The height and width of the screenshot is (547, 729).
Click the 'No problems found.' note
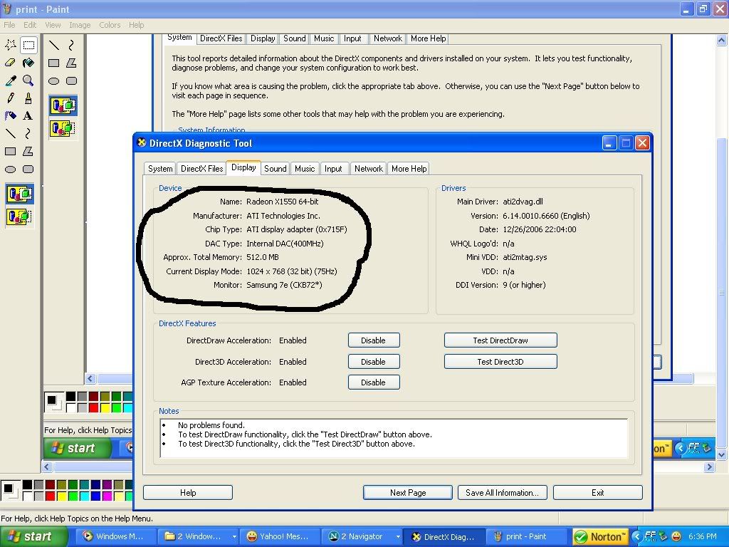tap(211, 425)
